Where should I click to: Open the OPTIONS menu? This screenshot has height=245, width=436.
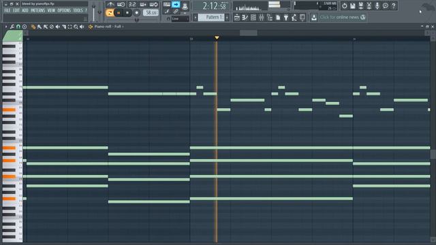point(64,10)
